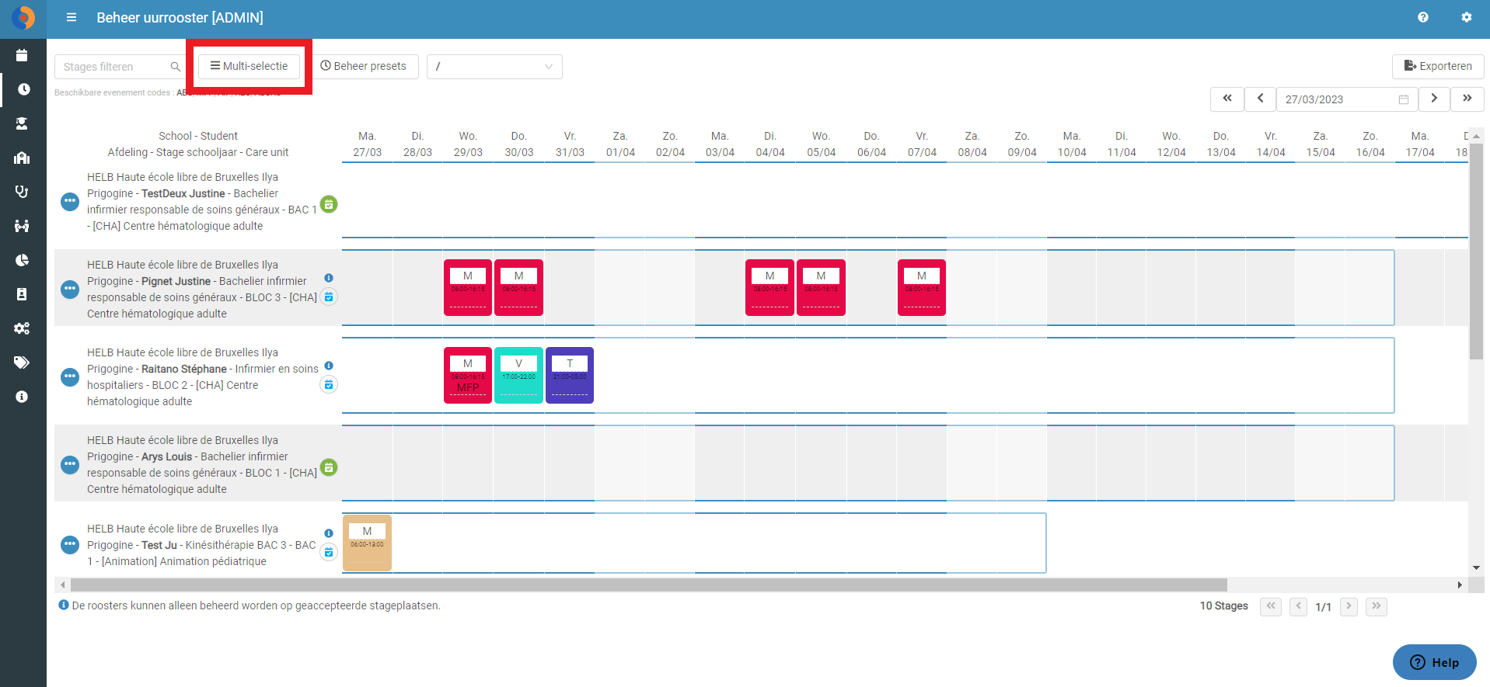Image resolution: width=1490 pixels, height=687 pixels.
Task: Open options menu for Arys Louis row
Action: (x=70, y=465)
